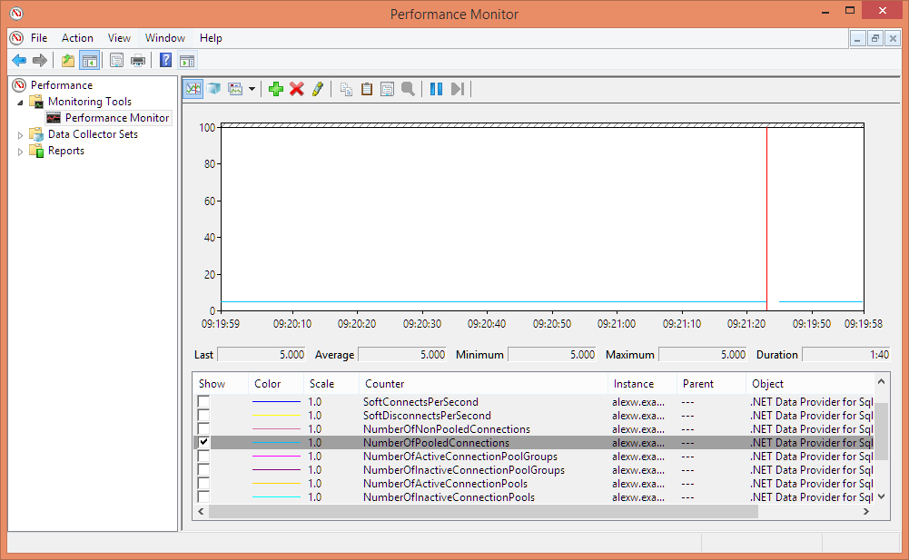This screenshot has width=909, height=560.
Task: Enable the NumberOfActiveConnectionPools show checkbox
Action: click(x=203, y=484)
